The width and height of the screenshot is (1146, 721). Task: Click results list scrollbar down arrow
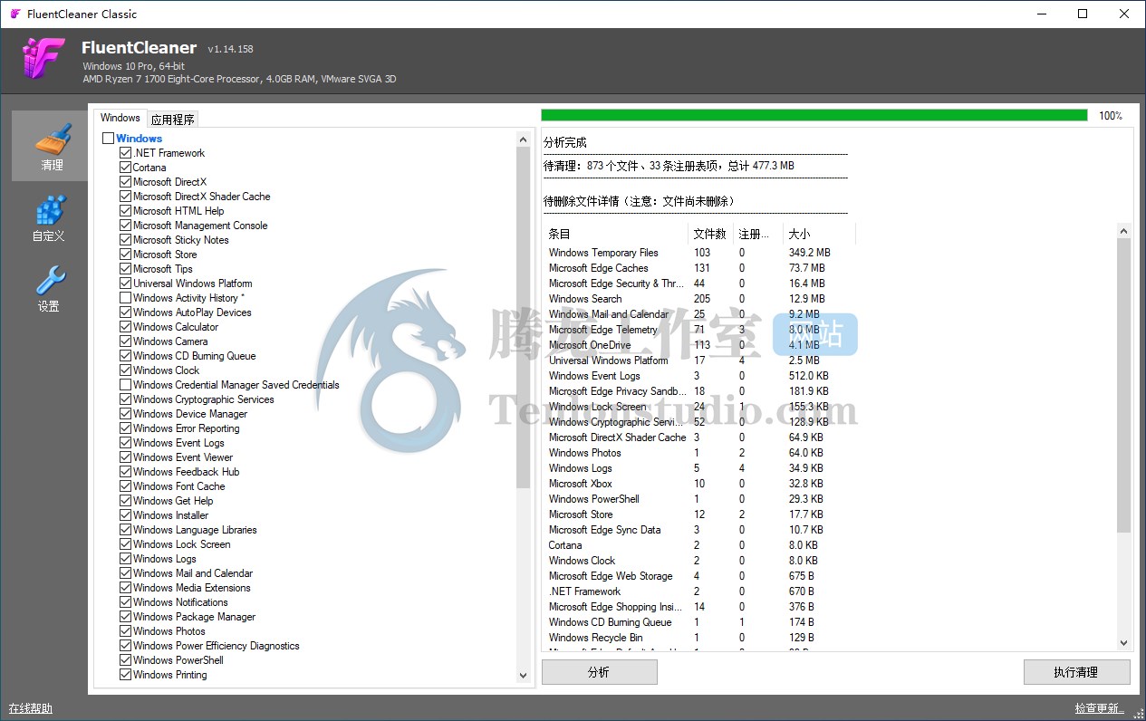[1123, 643]
